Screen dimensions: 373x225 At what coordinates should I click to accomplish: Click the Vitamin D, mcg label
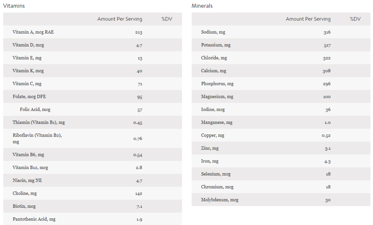pyautogui.click(x=28, y=45)
